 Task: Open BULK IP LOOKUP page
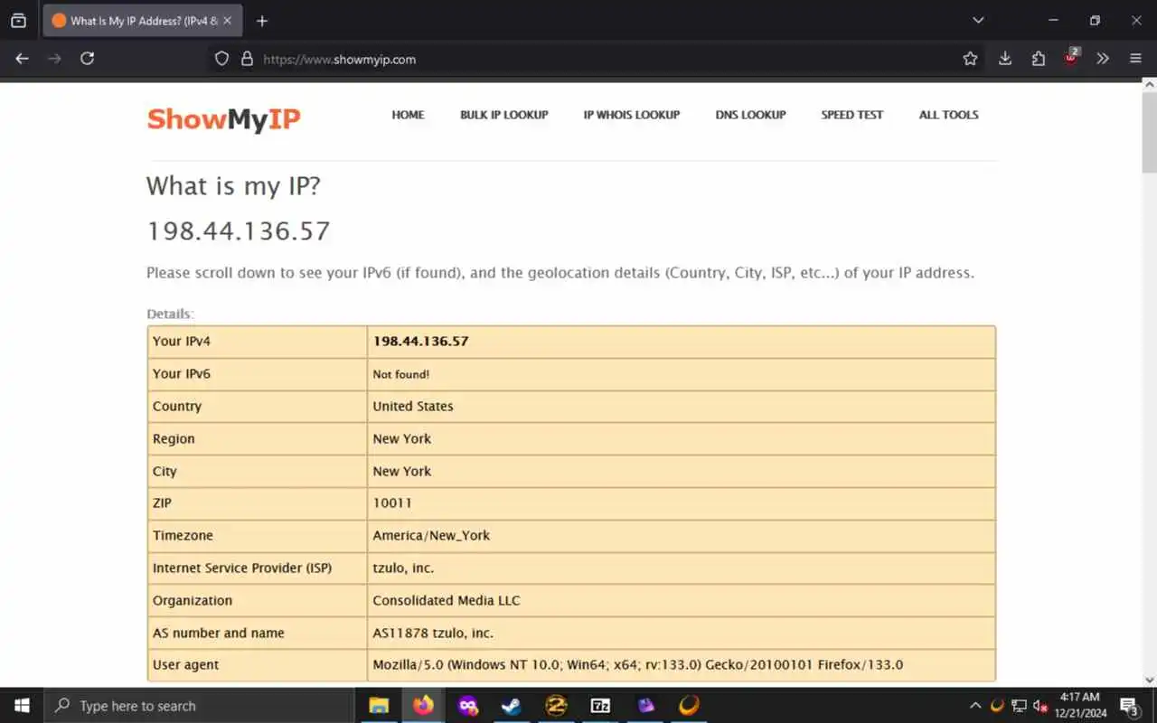coord(504,115)
